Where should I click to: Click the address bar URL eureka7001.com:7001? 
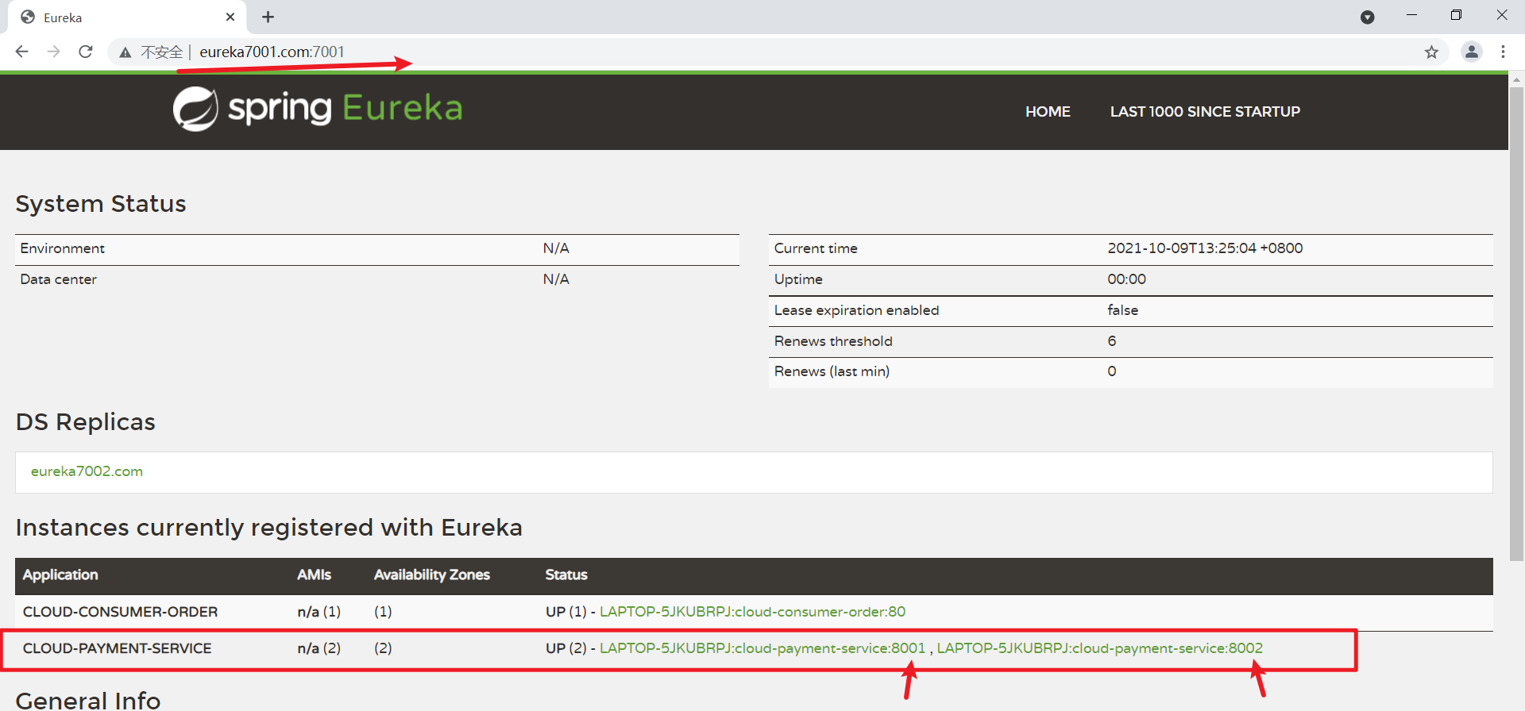click(x=272, y=52)
